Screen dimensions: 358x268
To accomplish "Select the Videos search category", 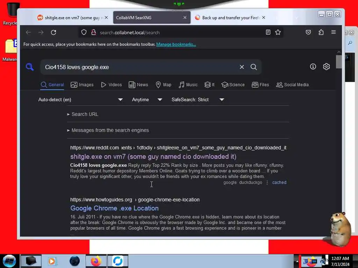I will pos(112,85).
